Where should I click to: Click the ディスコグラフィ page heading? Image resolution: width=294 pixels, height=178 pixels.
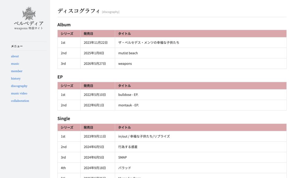coord(79,11)
